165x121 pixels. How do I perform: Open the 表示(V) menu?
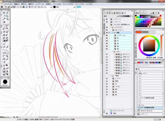(24, 4)
